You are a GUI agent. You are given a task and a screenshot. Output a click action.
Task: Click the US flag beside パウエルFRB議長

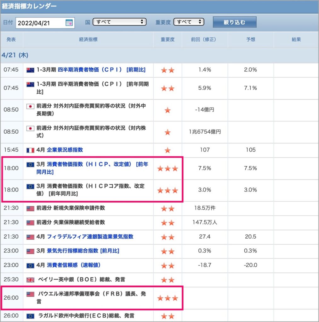(x=30, y=294)
